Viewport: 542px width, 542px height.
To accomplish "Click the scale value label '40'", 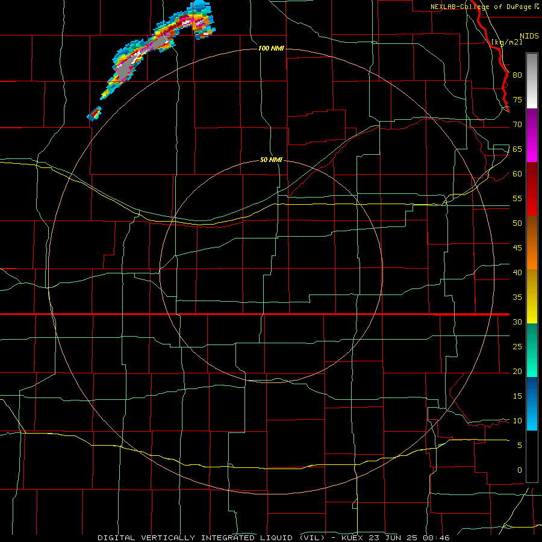I will pos(517,272).
